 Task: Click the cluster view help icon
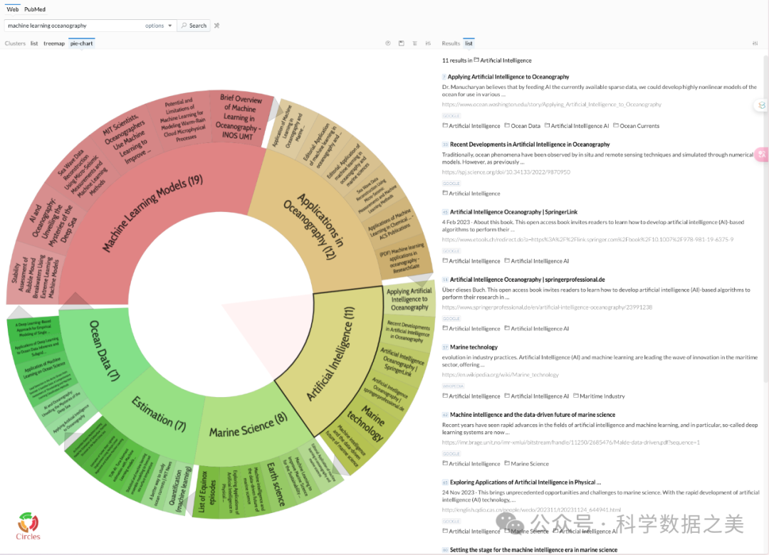point(388,43)
